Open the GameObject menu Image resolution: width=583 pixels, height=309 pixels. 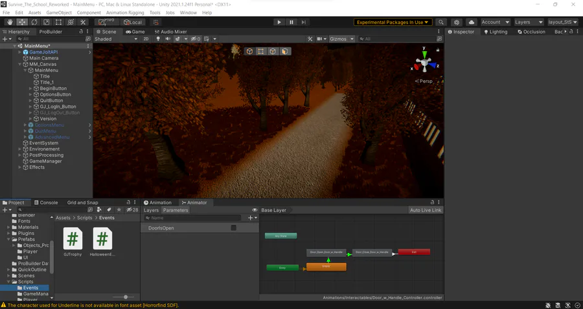click(59, 13)
